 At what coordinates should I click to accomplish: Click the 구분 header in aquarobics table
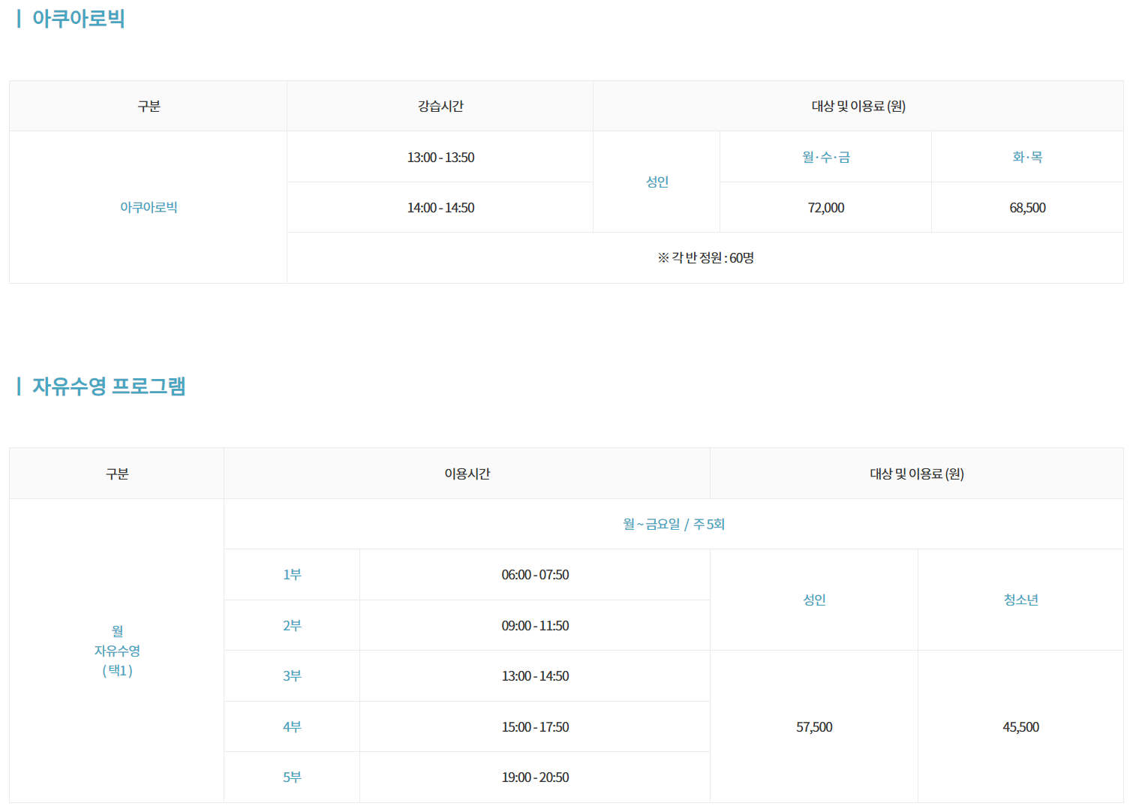(149, 107)
